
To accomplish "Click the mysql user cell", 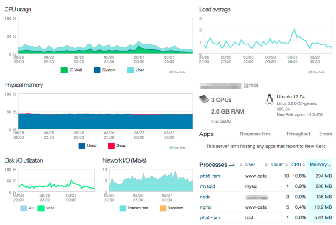I will click(251, 186).
